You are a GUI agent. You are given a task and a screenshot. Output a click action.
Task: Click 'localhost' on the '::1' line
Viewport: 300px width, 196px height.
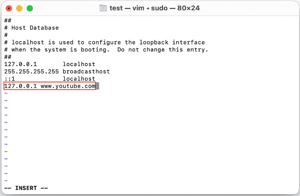(x=79, y=79)
